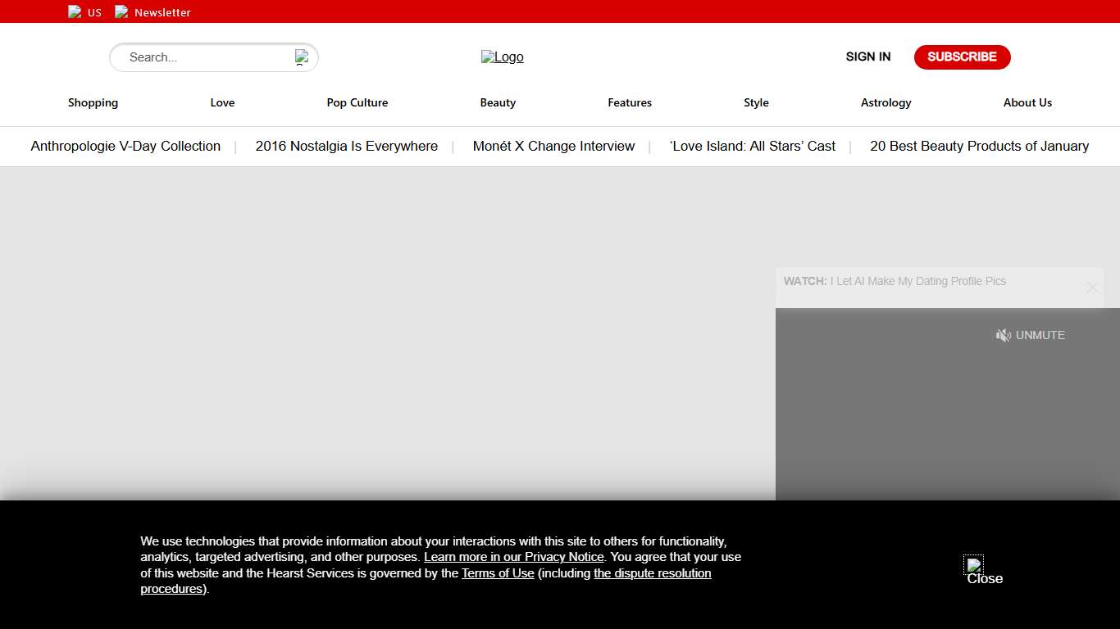
Task: Click the Newsletter envelope link
Action: 153,12
